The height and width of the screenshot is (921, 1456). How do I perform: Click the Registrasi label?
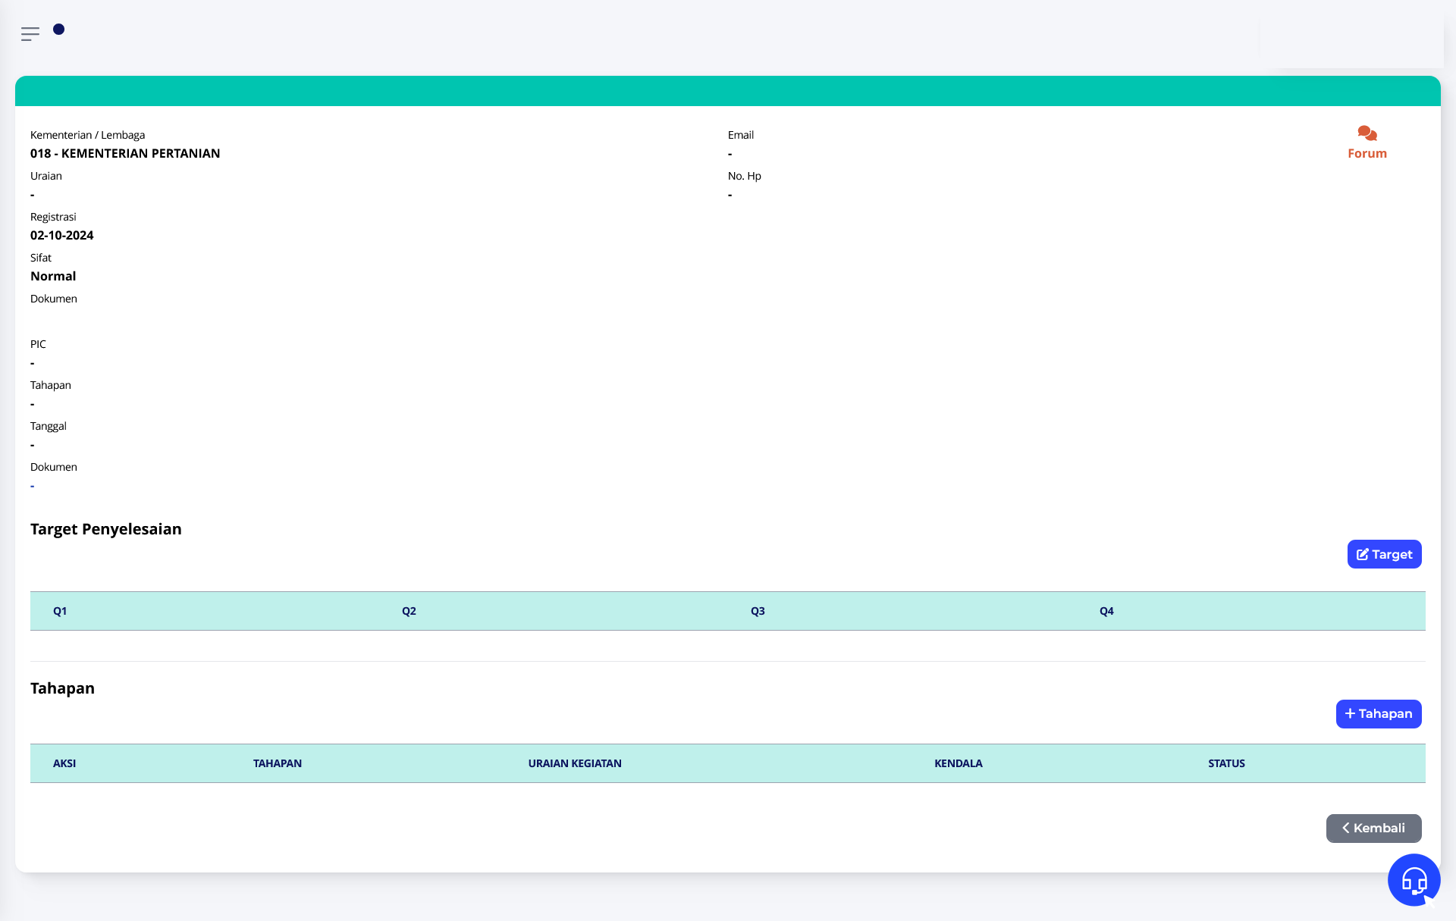53,217
